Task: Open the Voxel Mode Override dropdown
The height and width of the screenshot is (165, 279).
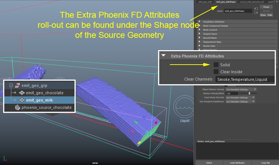Action: [240, 98]
